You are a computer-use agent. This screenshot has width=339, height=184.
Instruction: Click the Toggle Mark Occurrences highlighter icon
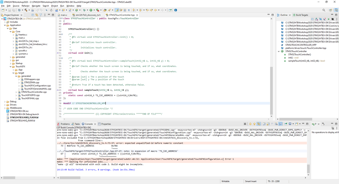117,10
